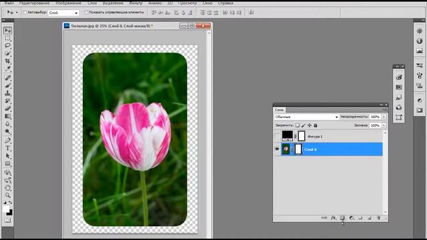427x240 pixels.
Task: Collapse the Layers panel with double arrows
Action: pyautogui.click(x=381, y=105)
